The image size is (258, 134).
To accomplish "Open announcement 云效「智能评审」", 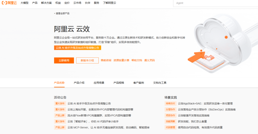I will pos(93,121).
